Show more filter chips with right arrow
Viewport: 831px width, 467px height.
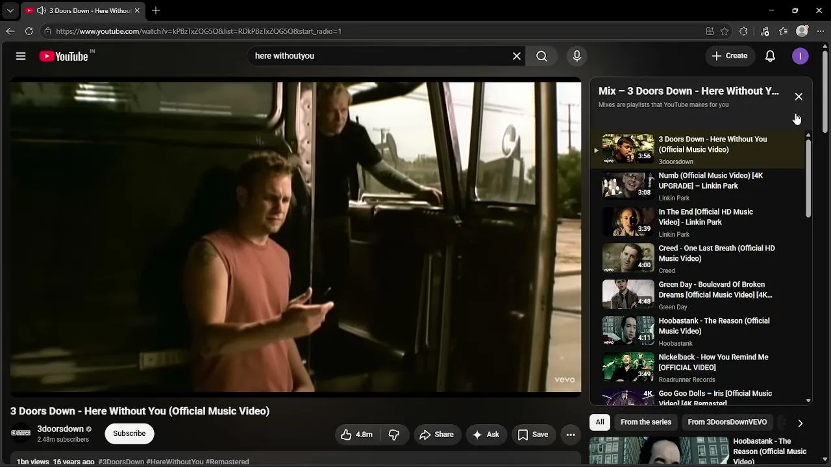pyautogui.click(x=800, y=423)
